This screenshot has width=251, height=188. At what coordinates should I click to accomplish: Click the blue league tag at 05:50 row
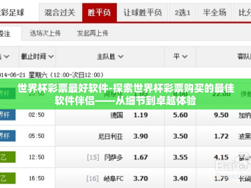(x=8, y=136)
